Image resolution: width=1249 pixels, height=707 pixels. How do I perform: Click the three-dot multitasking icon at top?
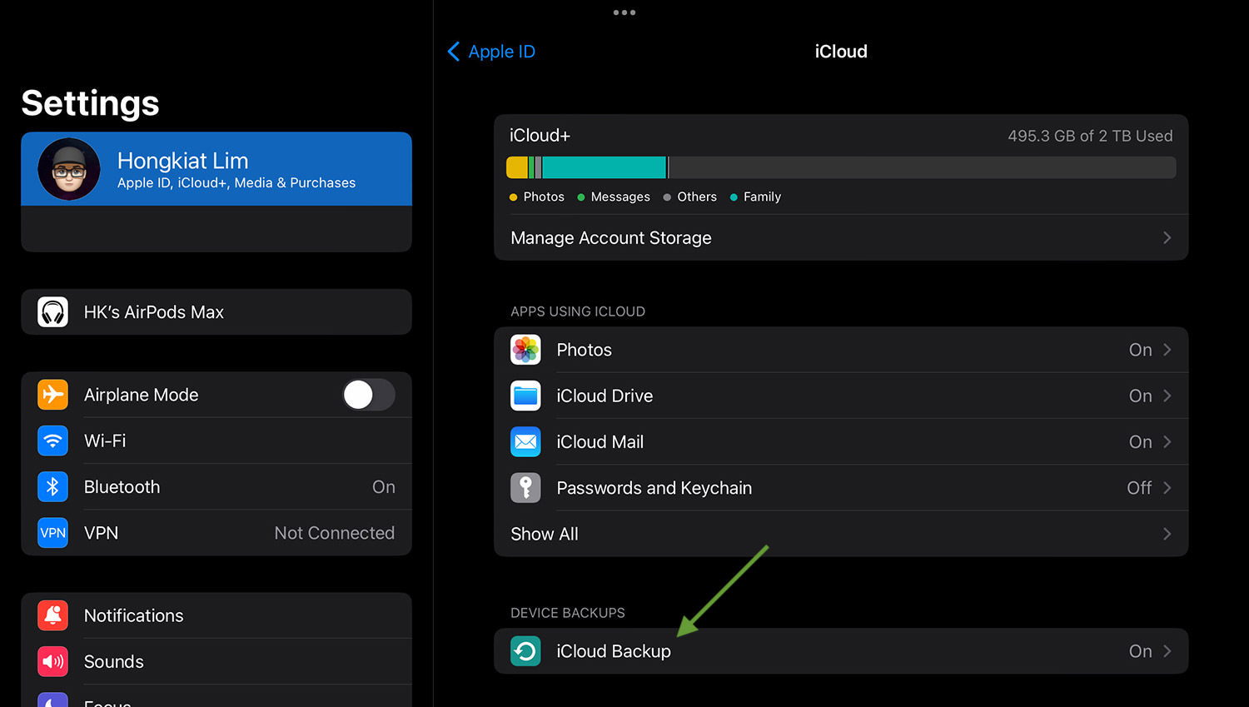(624, 12)
